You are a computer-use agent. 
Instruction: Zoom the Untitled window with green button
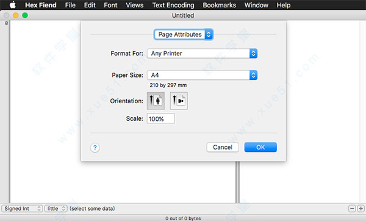[x=25, y=15]
